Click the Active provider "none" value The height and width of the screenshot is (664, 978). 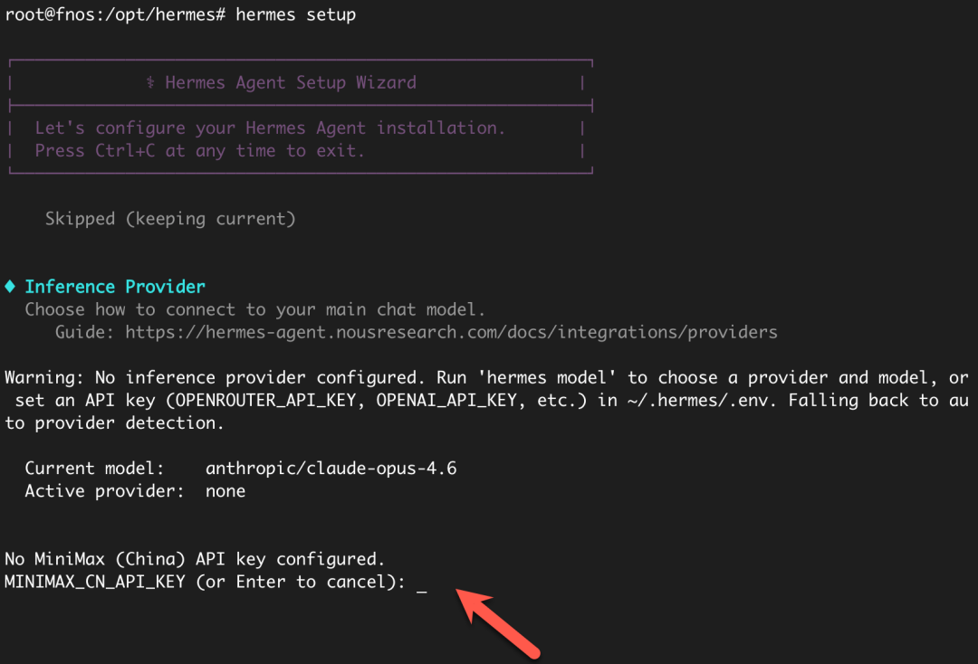225,491
